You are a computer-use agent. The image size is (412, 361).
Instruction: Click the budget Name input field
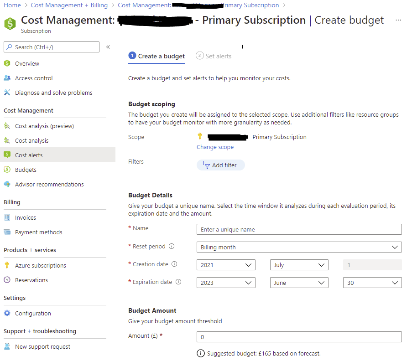299,229
